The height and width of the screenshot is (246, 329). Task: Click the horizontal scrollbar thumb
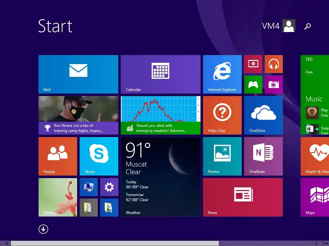(115, 243)
